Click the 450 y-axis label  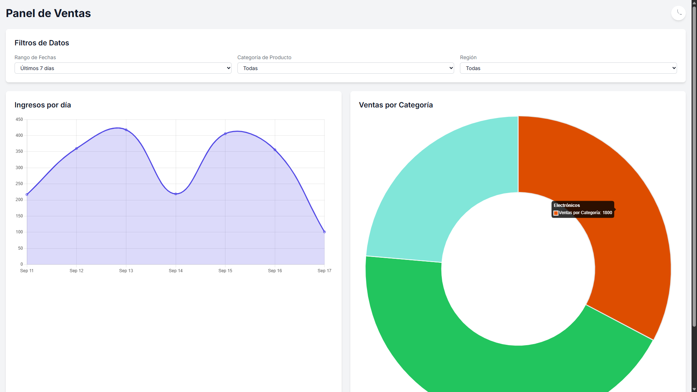click(19, 119)
